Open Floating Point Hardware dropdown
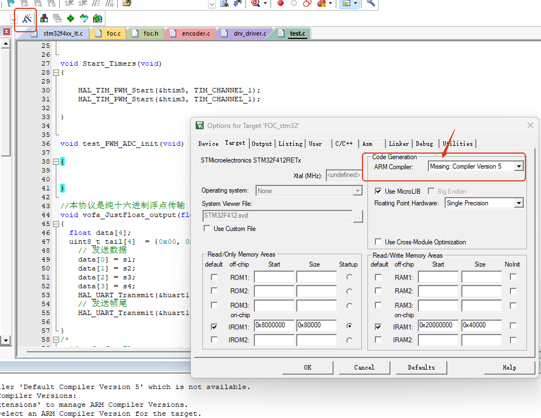Image resolution: width=541 pixels, height=418 pixels. pos(519,203)
